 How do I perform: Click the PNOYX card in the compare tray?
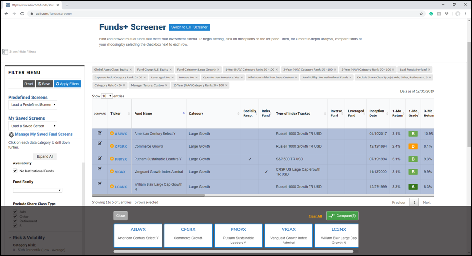(238, 236)
